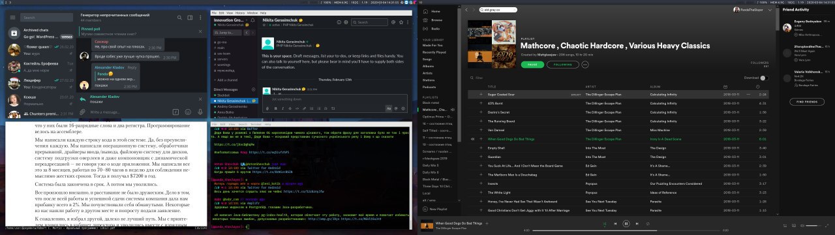Open the Black metal playlist

tap(431, 102)
